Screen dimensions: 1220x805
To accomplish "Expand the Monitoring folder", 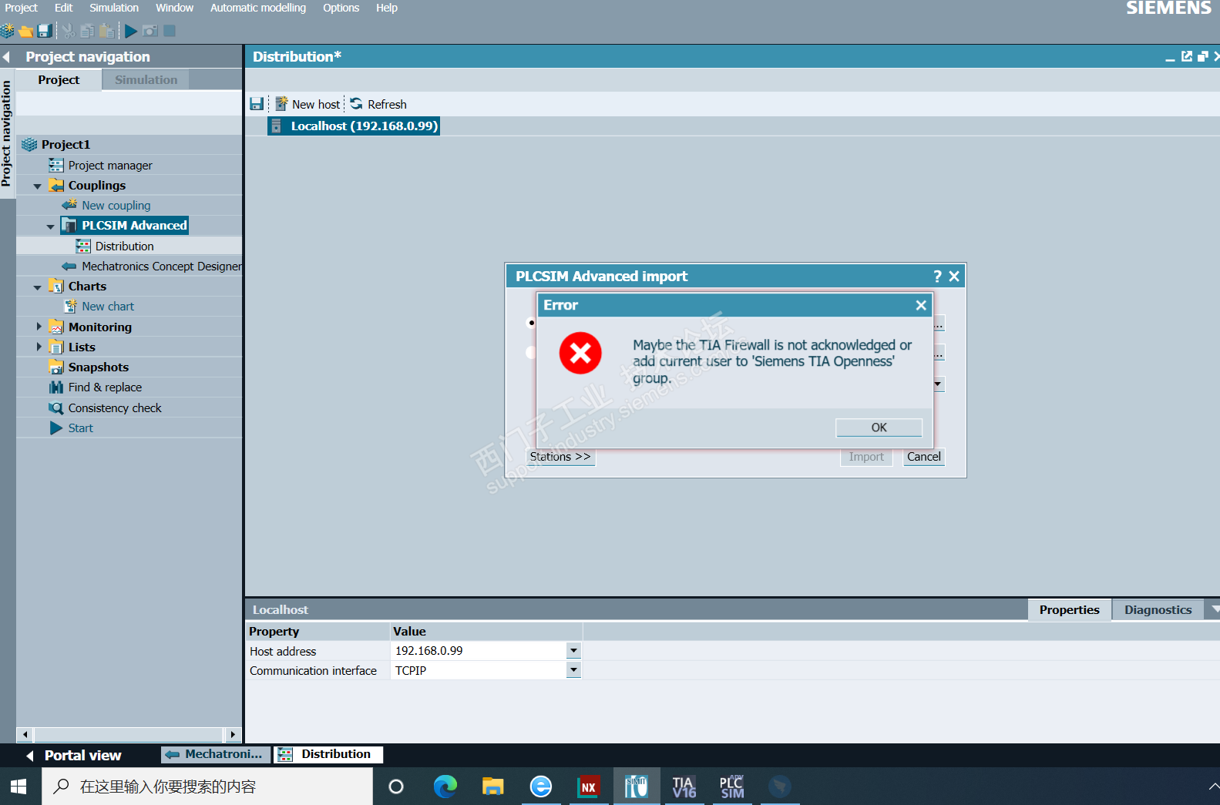I will (39, 327).
